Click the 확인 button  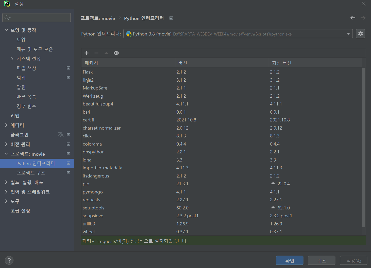pos(290,260)
